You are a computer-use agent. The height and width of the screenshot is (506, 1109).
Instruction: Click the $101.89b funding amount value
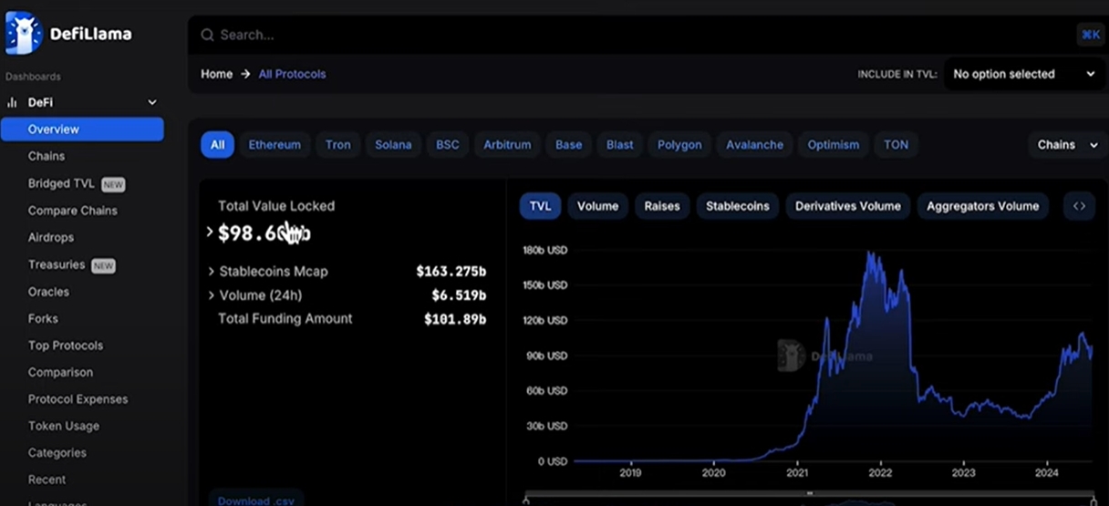[455, 319]
